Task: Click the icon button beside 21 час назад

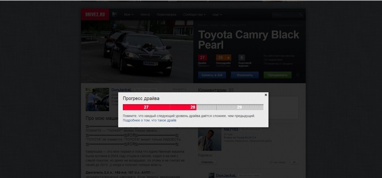Action: point(294,162)
